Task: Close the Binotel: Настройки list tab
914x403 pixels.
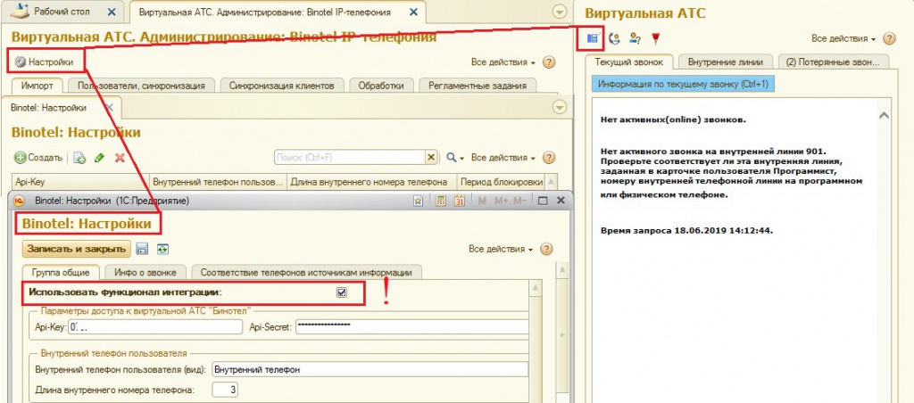Action: click(109, 107)
